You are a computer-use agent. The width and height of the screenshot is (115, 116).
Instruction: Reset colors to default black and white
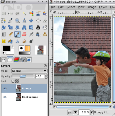(4, 53)
